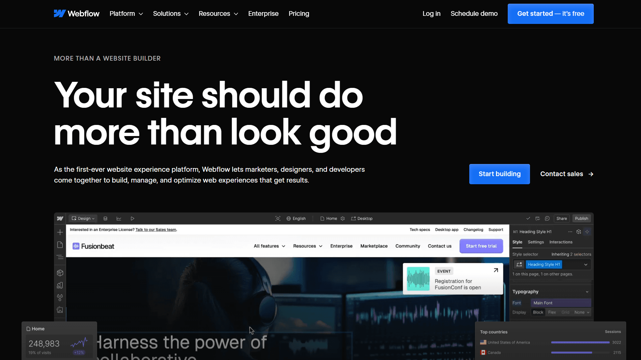
Task: Switch to the Style tab
Action: (x=517, y=242)
